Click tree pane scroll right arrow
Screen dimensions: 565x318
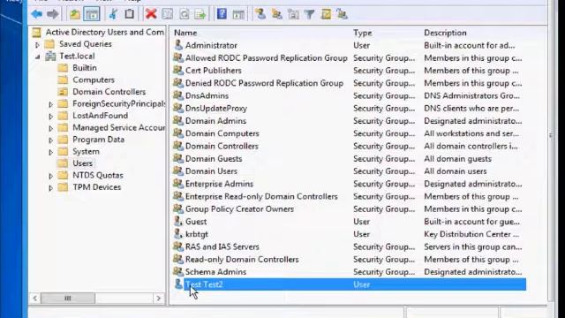pos(158,299)
